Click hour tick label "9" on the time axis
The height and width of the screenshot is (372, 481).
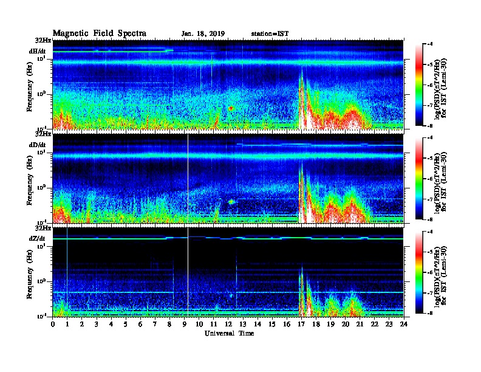185,325
